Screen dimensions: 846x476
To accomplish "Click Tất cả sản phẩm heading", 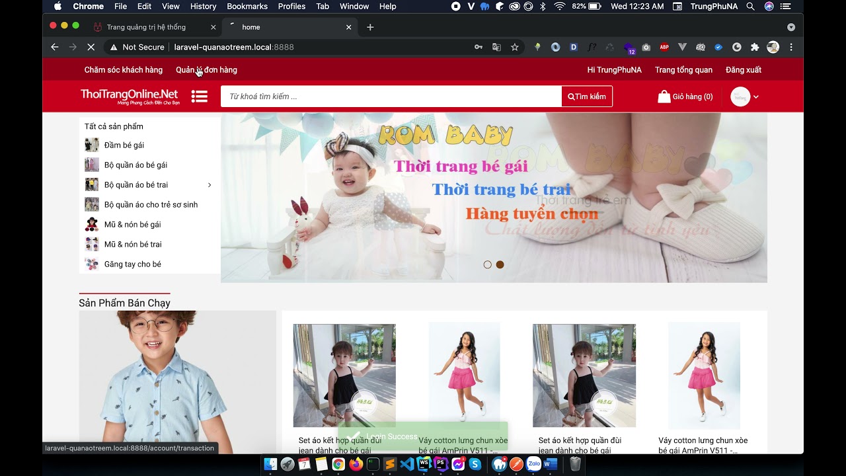I will point(114,126).
